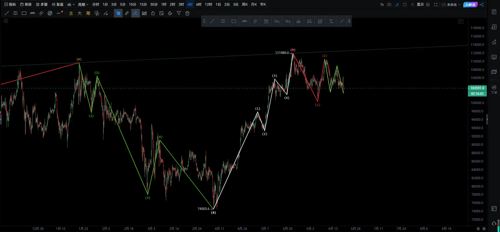
Task: Open the drawing filter icon
Action: tap(179, 13)
